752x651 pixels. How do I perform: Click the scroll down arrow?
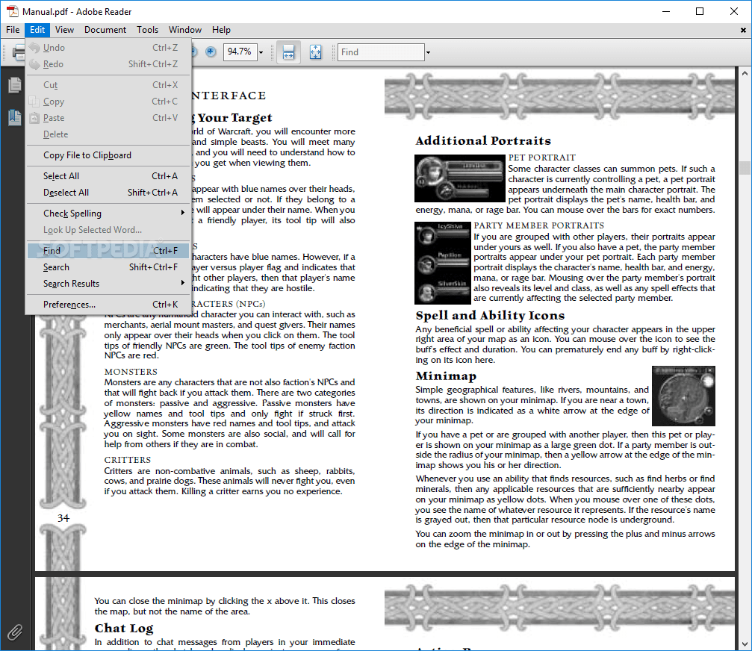pos(745,644)
